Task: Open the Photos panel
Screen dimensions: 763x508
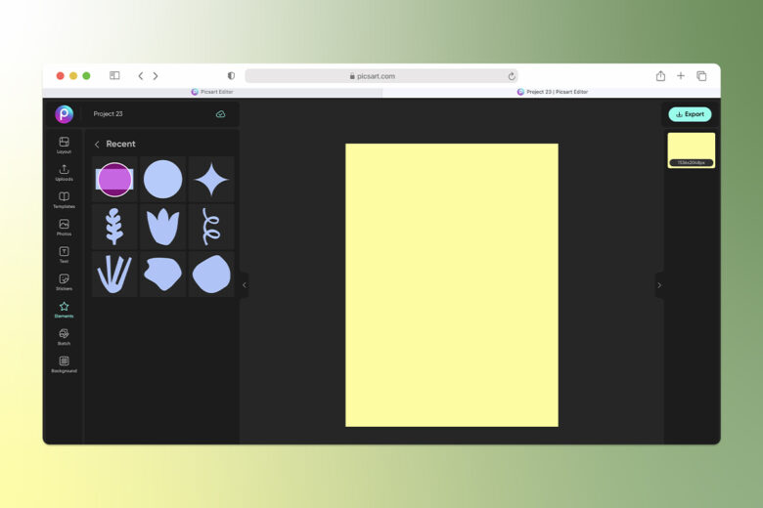Action: tap(64, 227)
